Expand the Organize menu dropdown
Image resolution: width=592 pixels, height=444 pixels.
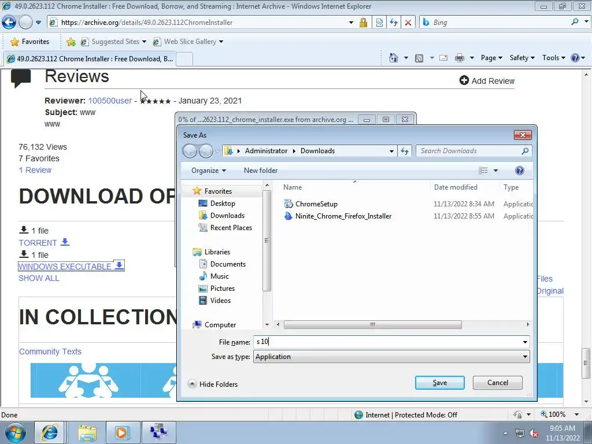(208, 171)
